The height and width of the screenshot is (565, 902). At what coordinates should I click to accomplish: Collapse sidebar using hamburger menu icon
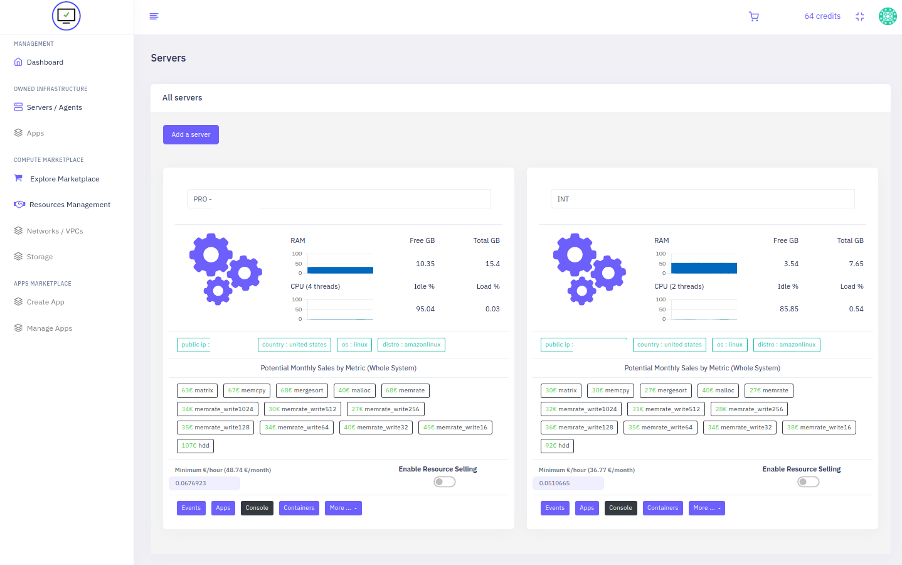(x=154, y=16)
